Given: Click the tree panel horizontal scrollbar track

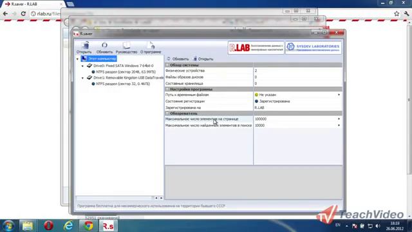Looking at the screenshot, I should (x=115, y=198).
